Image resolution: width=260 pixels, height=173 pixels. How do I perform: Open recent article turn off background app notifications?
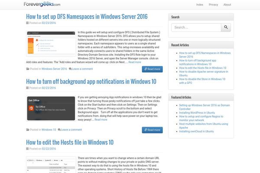click(198, 62)
